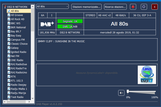Click the Lanus DVB-T slideshow image
The image size is (161, 107).
(147, 75)
